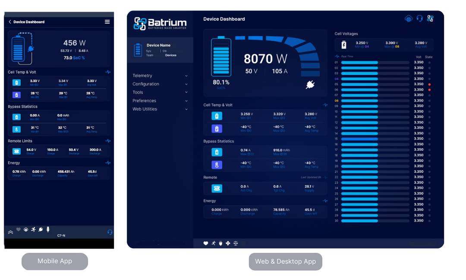
Task: Click the heart icon in desktop bottom bar
Action: point(206,243)
